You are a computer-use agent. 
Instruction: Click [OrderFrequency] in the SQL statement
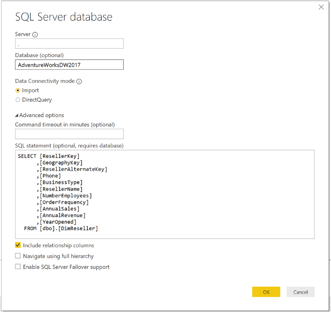64,202
